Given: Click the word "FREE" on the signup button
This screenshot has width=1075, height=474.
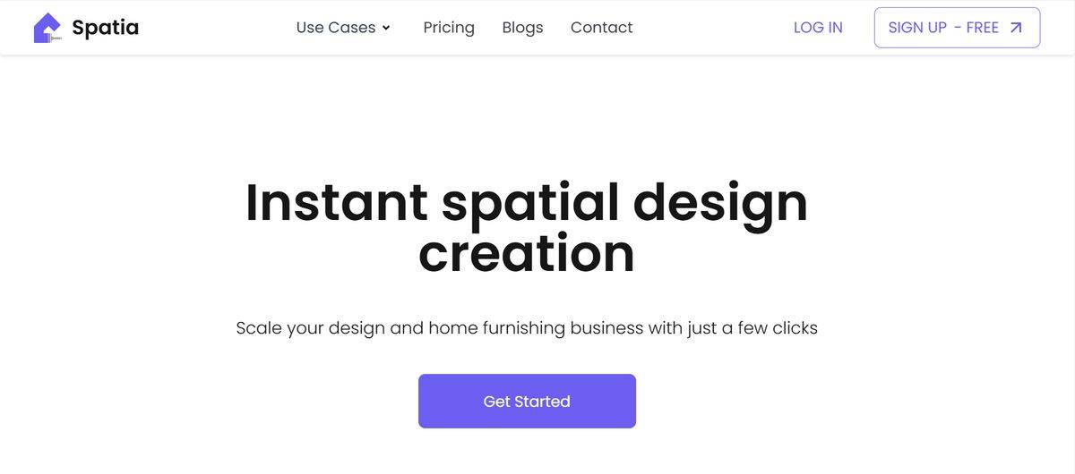Looking at the screenshot, I should (983, 28).
